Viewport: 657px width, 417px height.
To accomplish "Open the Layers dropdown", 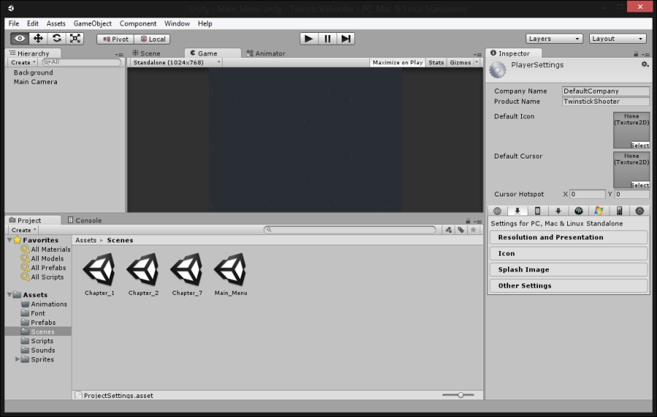I will pos(554,39).
